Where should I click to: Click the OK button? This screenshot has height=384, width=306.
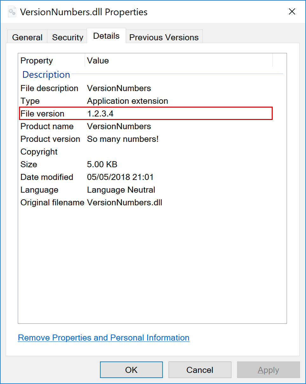pyautogui.click(x=131, y=370)
